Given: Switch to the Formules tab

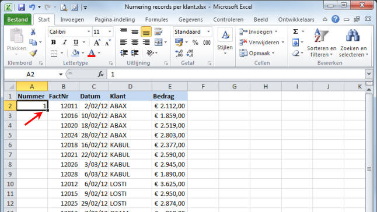Looking at the screenshot, I should (x=156, y=19).
